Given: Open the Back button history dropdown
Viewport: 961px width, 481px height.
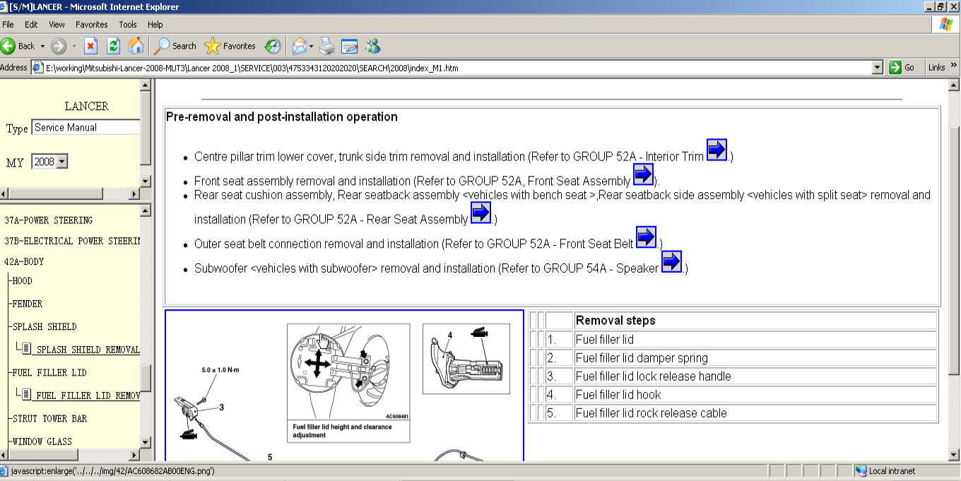Looking at the screenshot, I should click(42, 47).
